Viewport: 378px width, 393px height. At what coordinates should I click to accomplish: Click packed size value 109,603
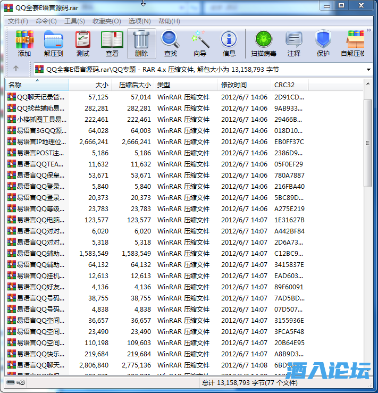pos(139,343)
